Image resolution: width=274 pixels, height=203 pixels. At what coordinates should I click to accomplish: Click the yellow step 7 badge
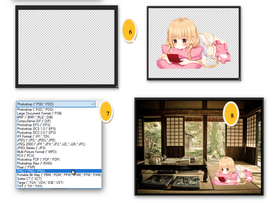pos(108,113)
